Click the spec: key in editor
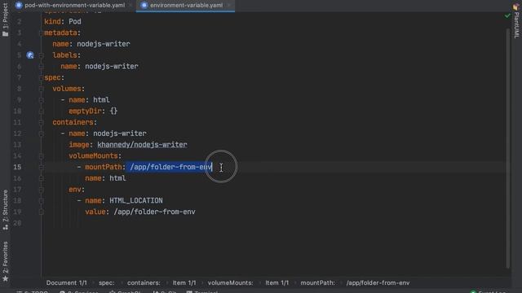 click(54, 78)
